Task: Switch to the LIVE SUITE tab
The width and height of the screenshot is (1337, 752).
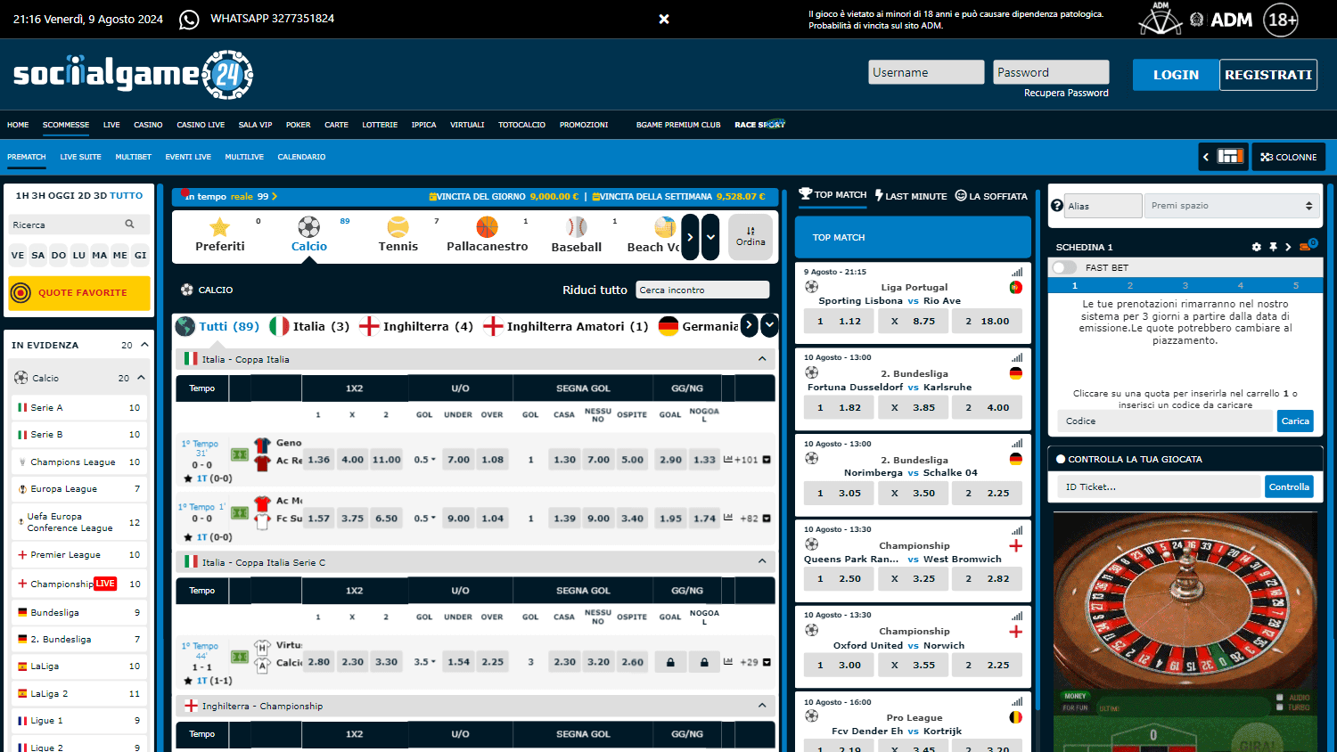Action: [x=80, y=157]
